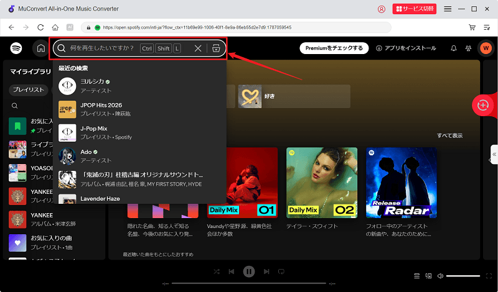Open the shopping cart icon

click(472, 27)
